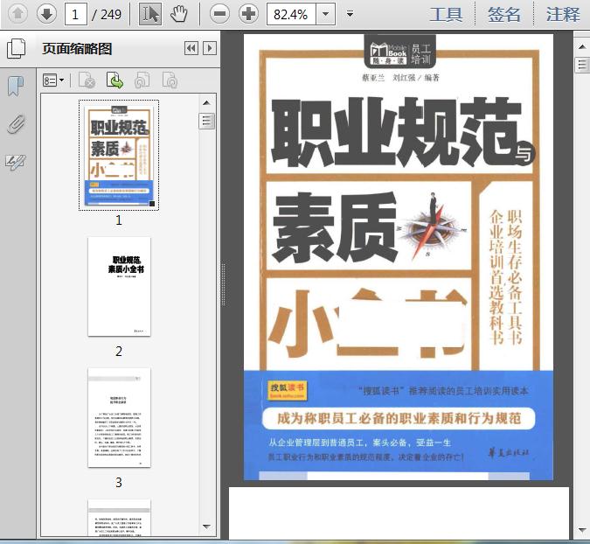Expand the toolbar overflow arrow
The width and height of the screenshot is (590, 544).
pos(350,14)
